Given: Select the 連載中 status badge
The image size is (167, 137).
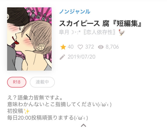Looking at the screenshot, I should point(42,82).
